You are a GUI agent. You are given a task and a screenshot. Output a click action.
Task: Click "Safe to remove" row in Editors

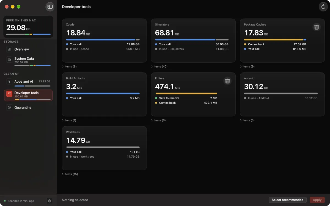pos(186,98)
